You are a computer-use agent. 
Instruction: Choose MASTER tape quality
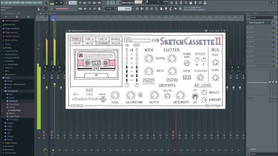click(116, 43)
